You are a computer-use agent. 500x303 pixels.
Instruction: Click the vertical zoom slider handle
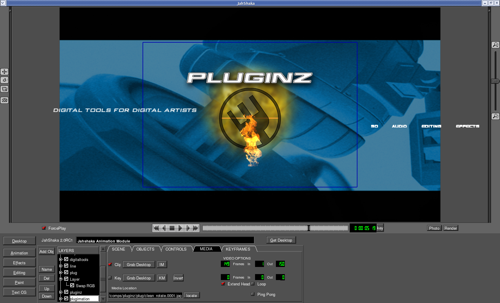pyautogui.click(x=495, y=81)
